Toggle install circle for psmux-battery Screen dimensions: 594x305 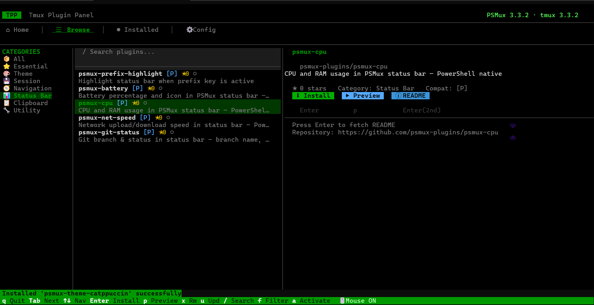point(161,88)
